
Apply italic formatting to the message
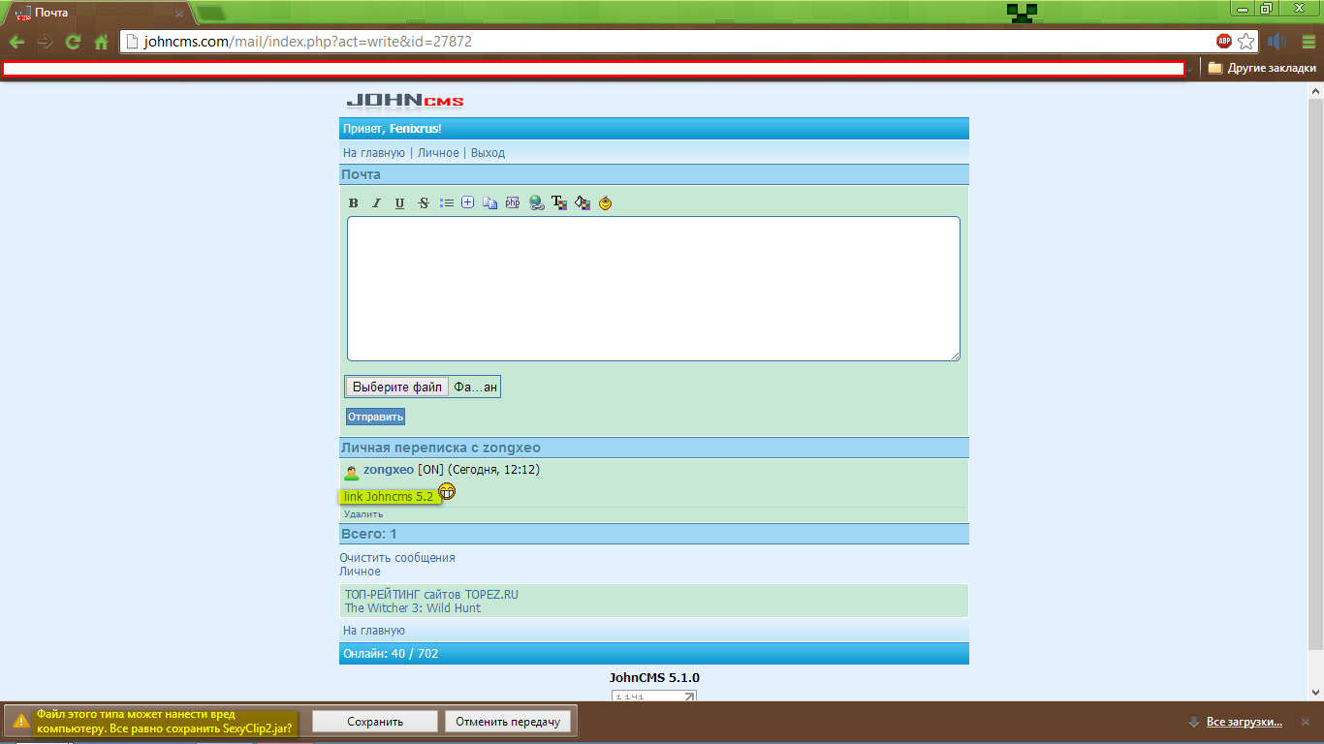(x=377, y=203)
